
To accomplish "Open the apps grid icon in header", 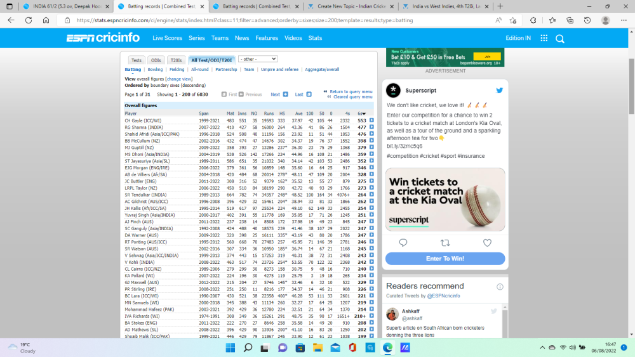I will click(544, 38).
